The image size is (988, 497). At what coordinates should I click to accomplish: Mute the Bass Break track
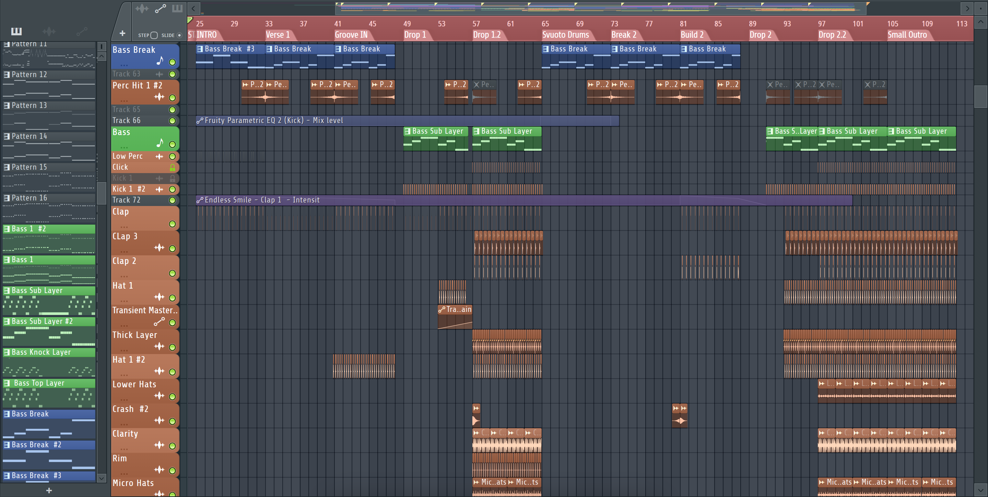(x=173, y=62)
